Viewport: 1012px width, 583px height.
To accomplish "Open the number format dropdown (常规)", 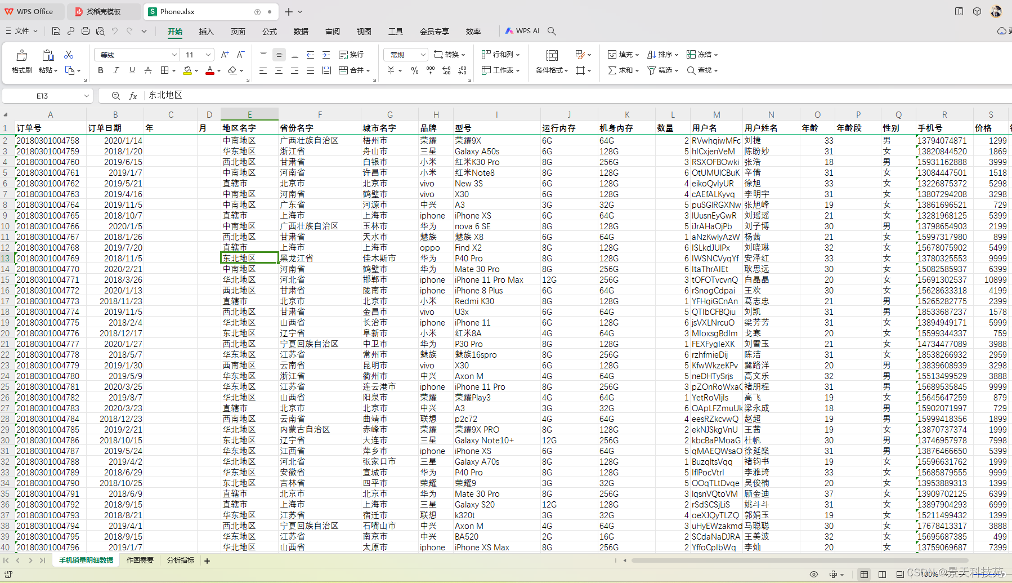I will point(423,55).
